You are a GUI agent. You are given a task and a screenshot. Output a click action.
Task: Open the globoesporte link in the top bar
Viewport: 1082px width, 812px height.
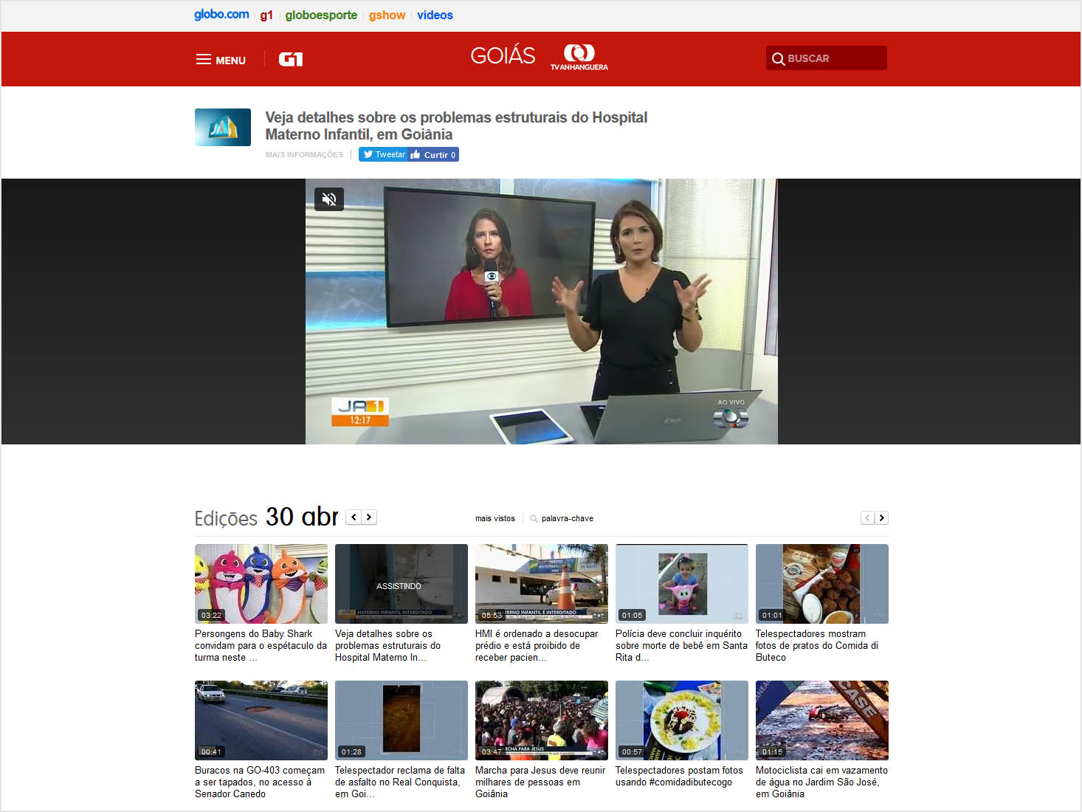coord(321,15)
